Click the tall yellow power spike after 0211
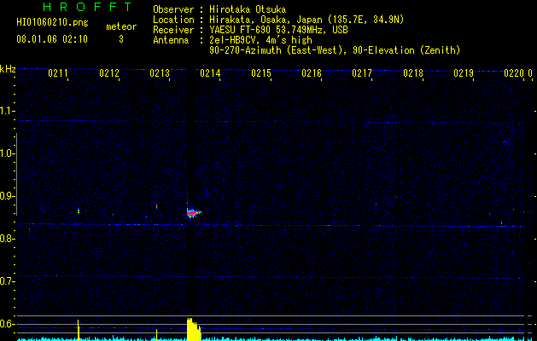 [79, 330]
